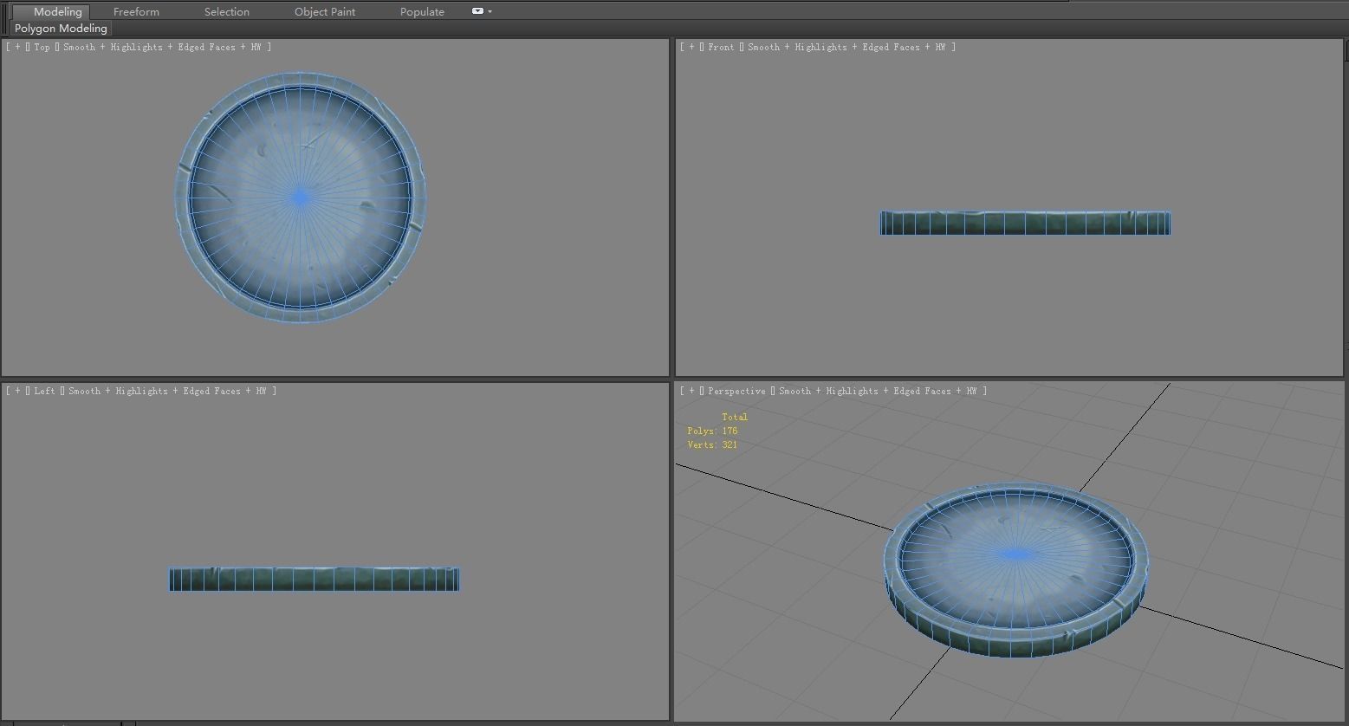Click the 'Polys: 176' statistic text

pos(712,431)
